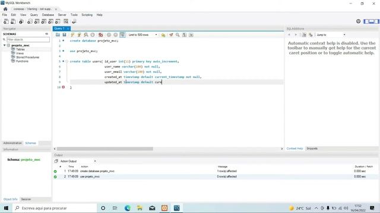This screenshot has width=380, height=213.
Task: Select Functions tree item
Action: 22,61
